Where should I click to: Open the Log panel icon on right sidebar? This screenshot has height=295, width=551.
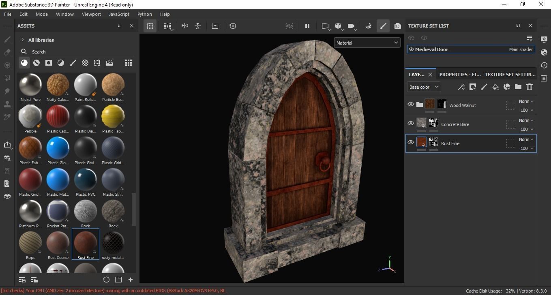544,78
